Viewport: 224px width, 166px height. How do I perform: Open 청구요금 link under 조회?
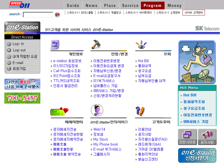[144, 71]
